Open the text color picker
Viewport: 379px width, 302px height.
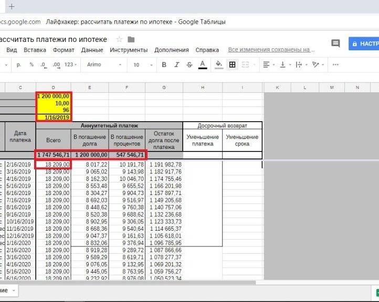[x=203, y=64]
